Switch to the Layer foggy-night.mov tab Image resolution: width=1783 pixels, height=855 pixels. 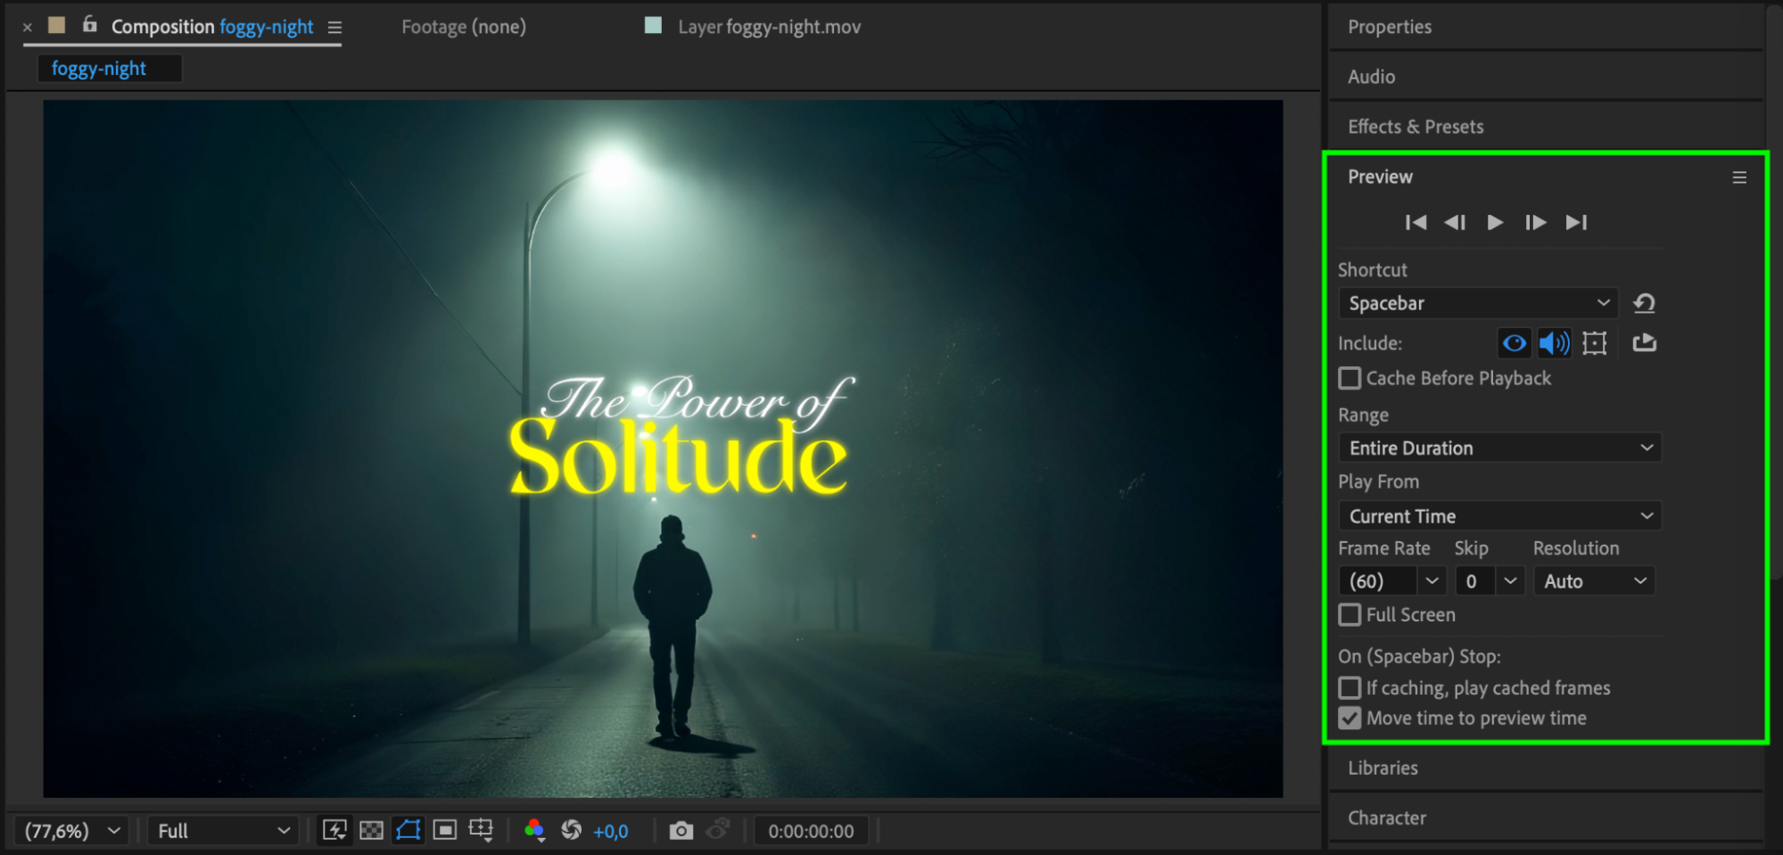[769, 27]
